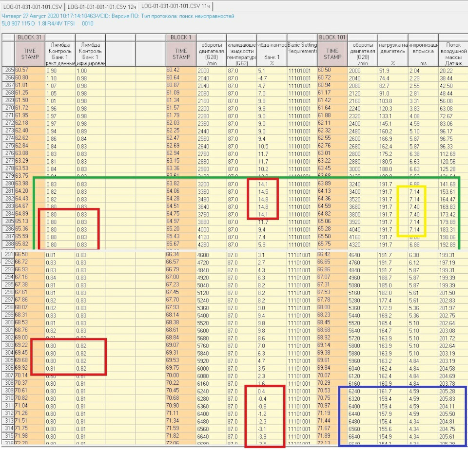This screenshot has width=468, height=450.
Task: Select the lambda control cell '0.4' in row 309
Action: 272,391
